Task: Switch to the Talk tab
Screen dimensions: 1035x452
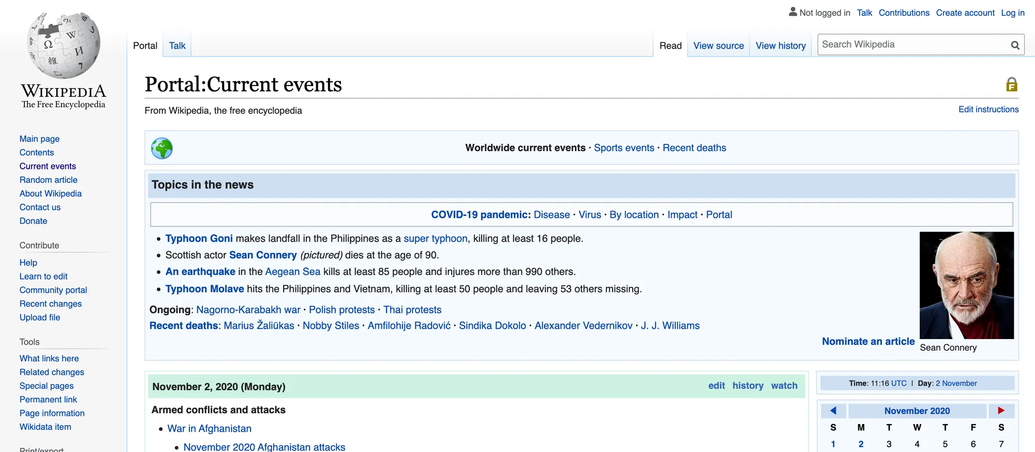Action: [177, 46]
